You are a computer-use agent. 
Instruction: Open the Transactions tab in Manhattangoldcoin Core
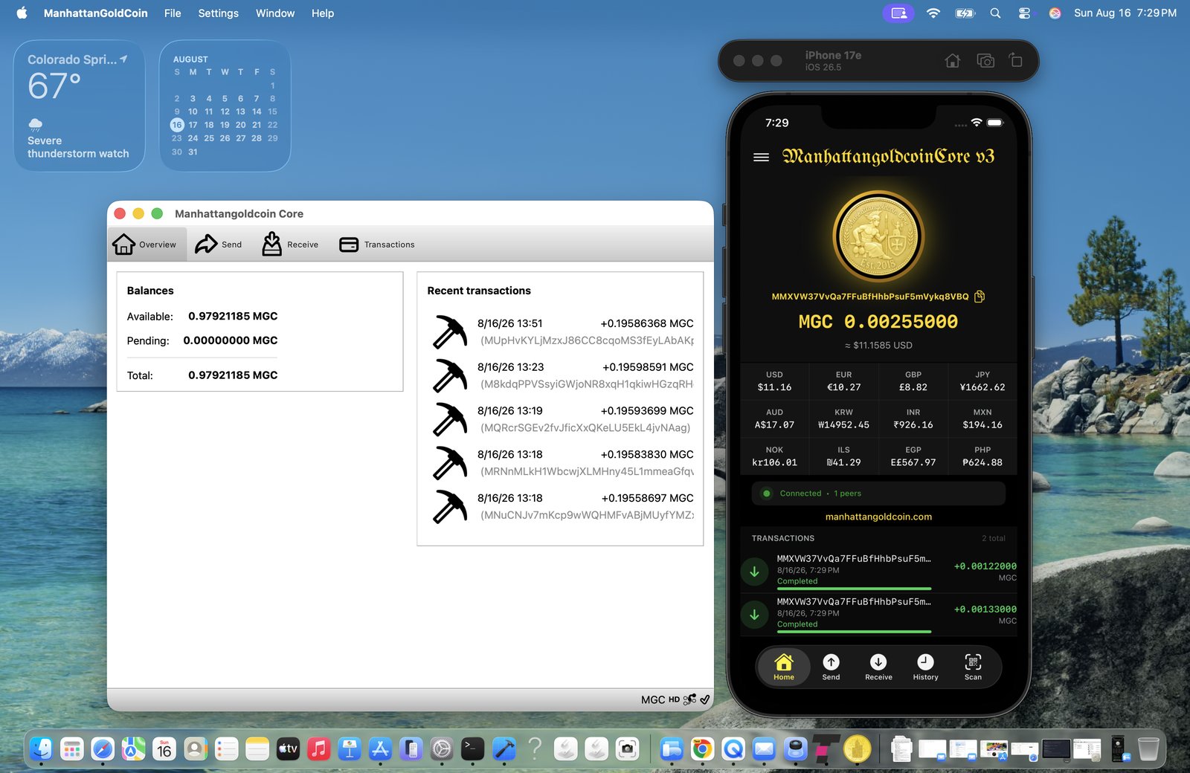pos(377,245)
